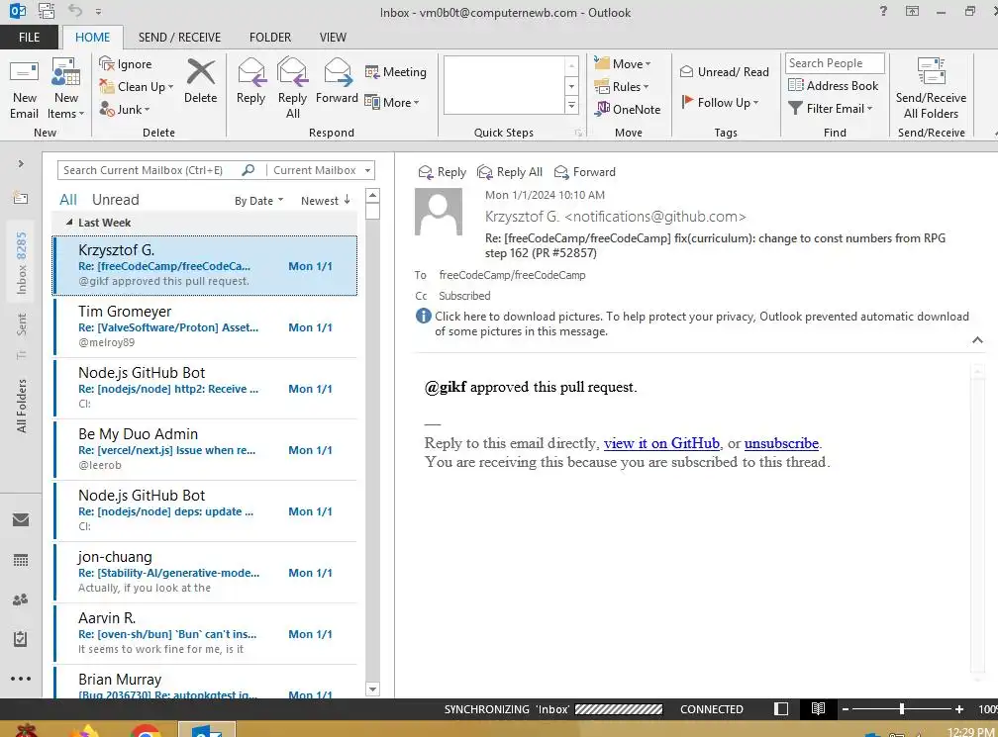998x737 pixels.
Task: Zoom out with the minus button
Action: (x=846, y=709)
